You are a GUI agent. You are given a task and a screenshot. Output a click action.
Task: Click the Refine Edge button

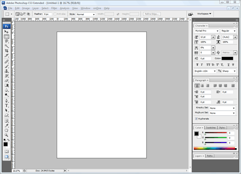pyautogui.click(x=152, y=14)
